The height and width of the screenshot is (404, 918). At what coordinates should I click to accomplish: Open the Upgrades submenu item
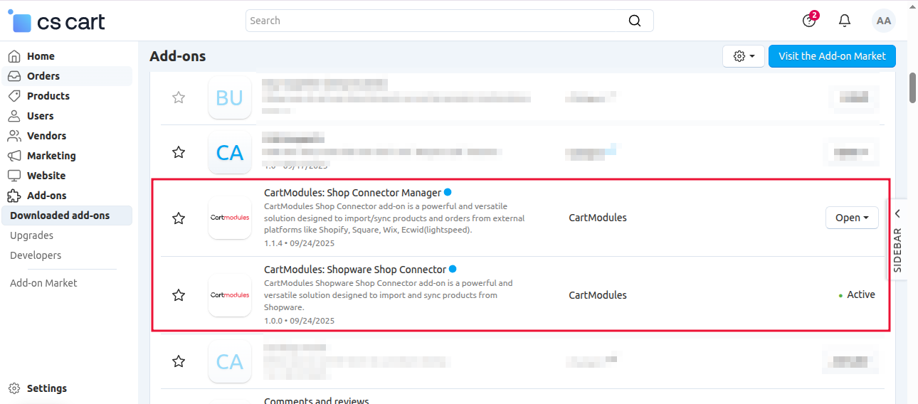click(x=31, y=235)
